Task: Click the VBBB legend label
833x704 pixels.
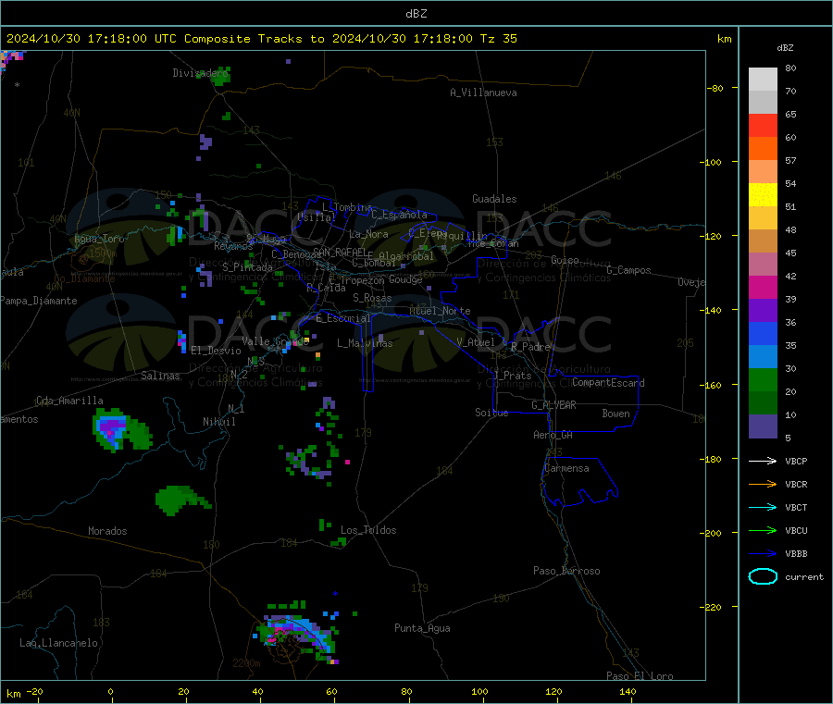Action: (796, 554)
